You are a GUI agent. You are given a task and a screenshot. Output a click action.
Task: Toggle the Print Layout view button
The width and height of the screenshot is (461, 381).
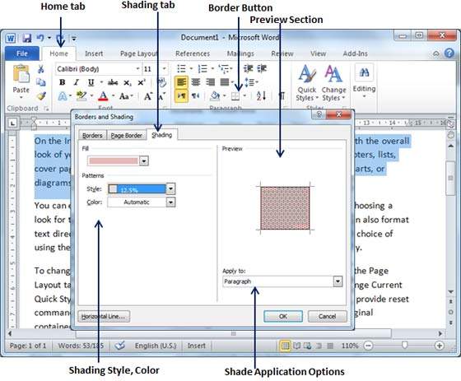click(285, 346)
